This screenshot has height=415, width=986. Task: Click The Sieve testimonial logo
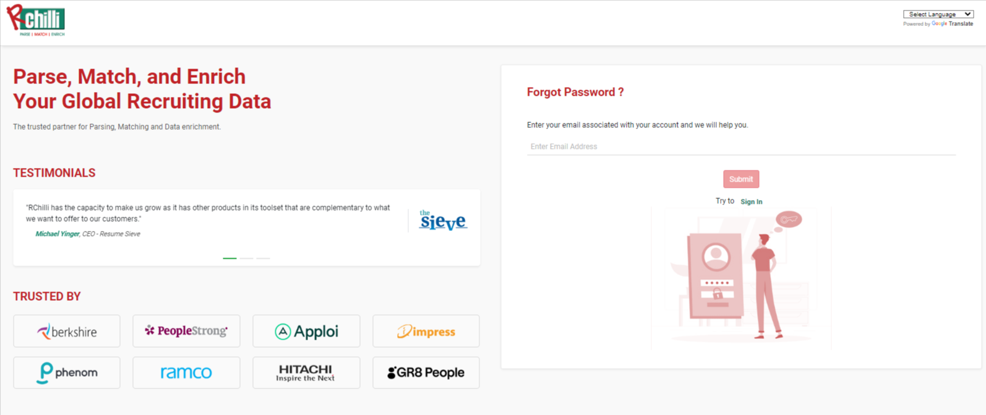[x=443, y=220]
